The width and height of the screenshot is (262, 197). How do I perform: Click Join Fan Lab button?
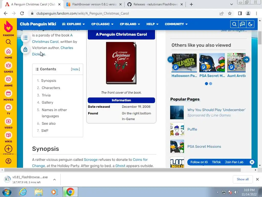(234, 162)
